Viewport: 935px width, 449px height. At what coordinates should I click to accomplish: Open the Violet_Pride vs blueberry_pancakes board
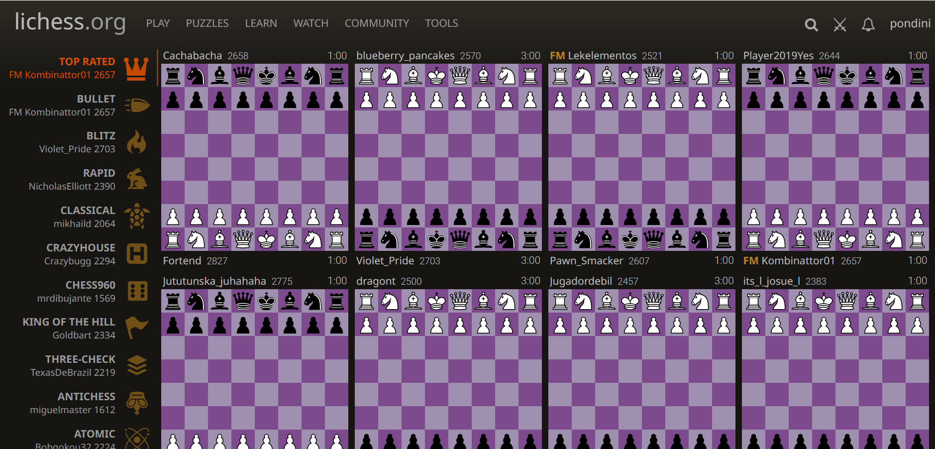click(x=448, y=157)
